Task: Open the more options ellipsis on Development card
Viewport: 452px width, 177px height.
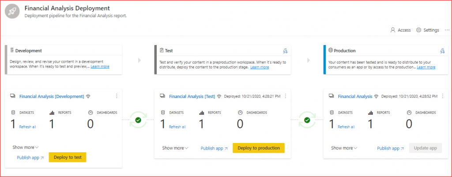Action: [117, 96]
